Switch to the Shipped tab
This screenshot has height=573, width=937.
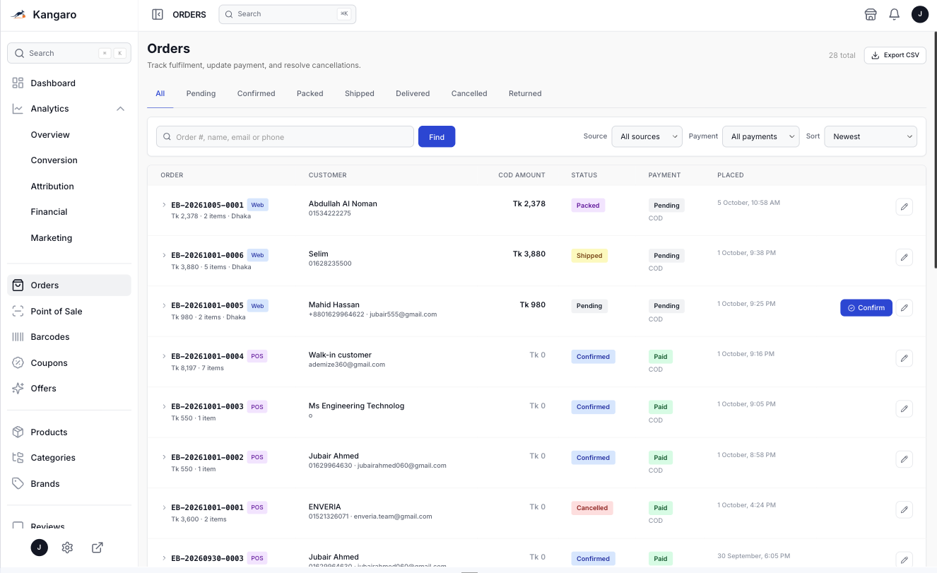360,93
